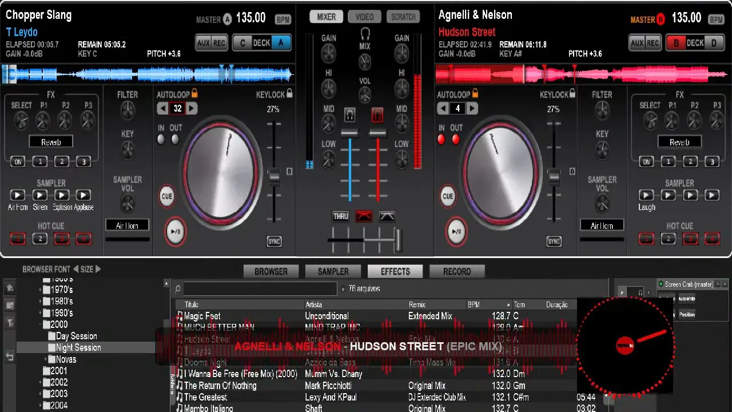Image resolution: width=732 pixels, height=412 pixels.
Task: Click the left deck BPM button
Action: click(283, 19)
